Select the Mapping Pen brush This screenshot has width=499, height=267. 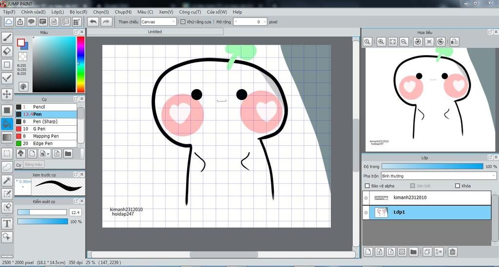46,136
